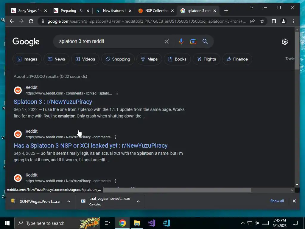Open Google quick settings gear
Viewport: 305px width, 229px height.
click(284, 41)
